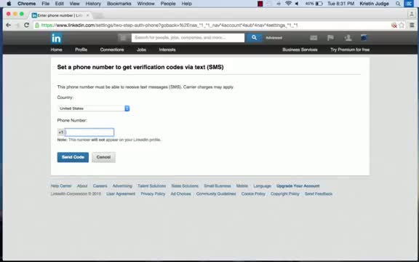Click the browser back arrow
The image size is (419, 262).
point(9,25)
